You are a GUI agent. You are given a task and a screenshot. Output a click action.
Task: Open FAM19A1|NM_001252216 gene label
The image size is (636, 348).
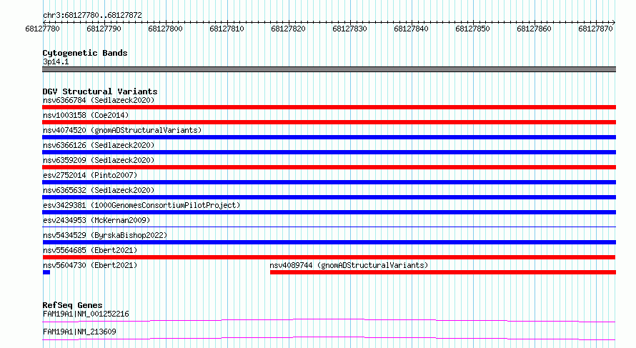tap(86, 314)
